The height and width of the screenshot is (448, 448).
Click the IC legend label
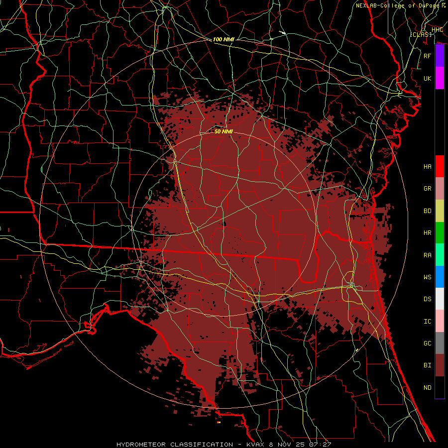[427, 322]
